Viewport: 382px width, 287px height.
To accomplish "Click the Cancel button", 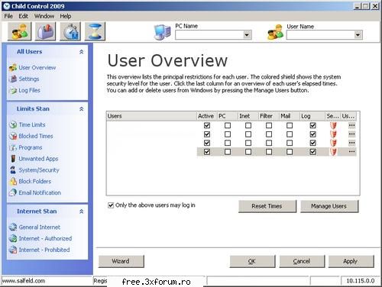I will tap(302, 261).
